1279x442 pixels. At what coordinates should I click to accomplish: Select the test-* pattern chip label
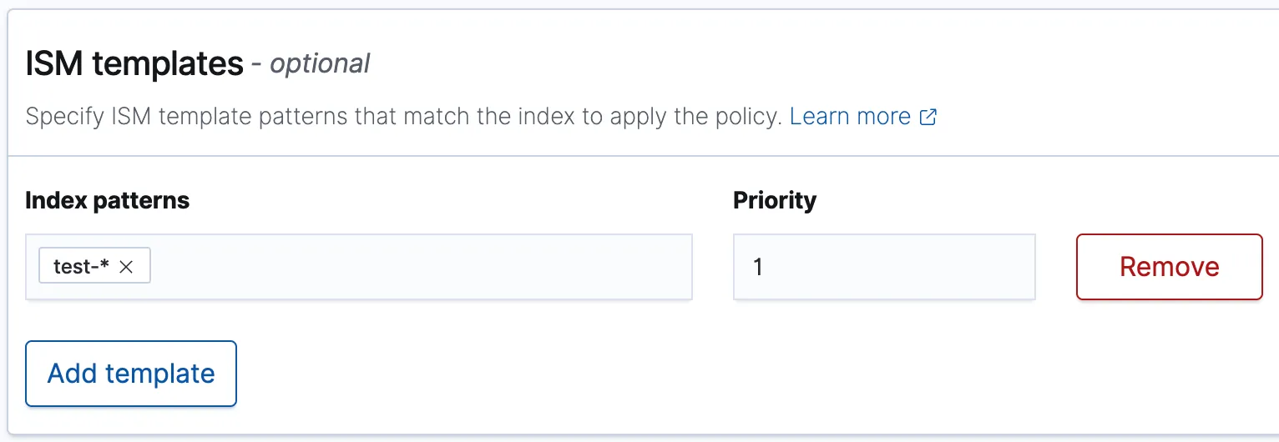[77, 267]
